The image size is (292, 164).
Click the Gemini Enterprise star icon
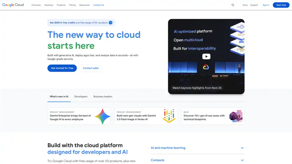(103, 116)
